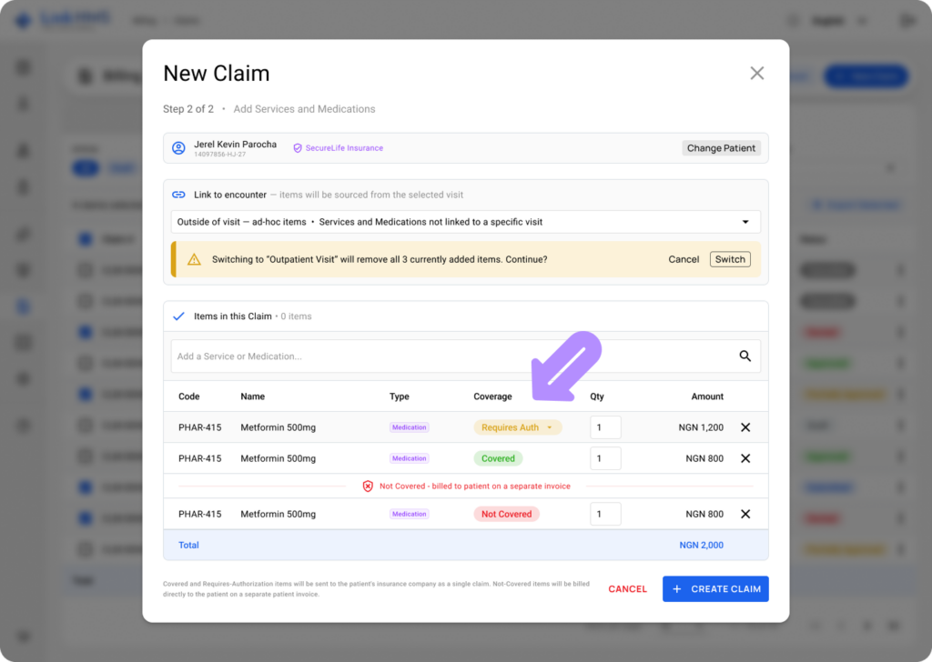Viewport: 932px width, 662px height.
Task: Click the Medication tag in the Not Covered row
Action: click(409, 514)
